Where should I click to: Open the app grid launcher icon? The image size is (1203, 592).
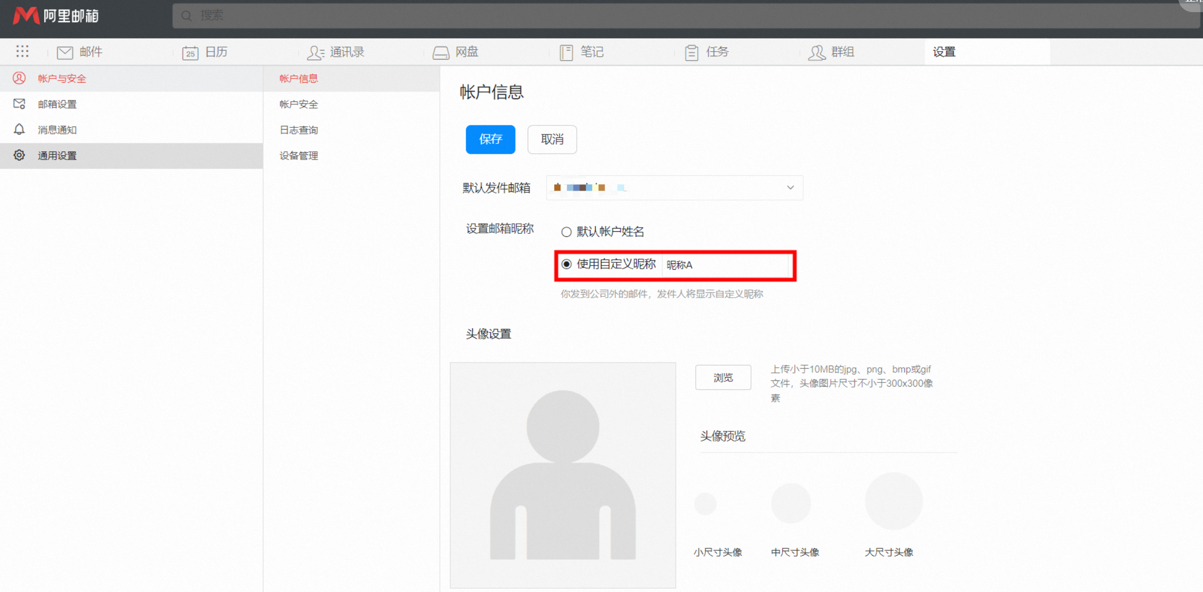(22, 51)
